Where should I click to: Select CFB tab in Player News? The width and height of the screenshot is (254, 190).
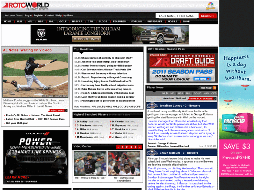pyautogui.click(x=214, y=93)
